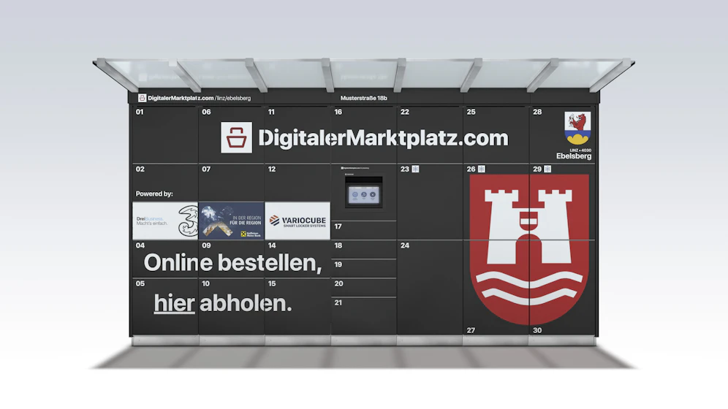Click the large red basket logo
Image resolution: width=728 pixels, height=409 pixels.
click(x=236, y=137)
